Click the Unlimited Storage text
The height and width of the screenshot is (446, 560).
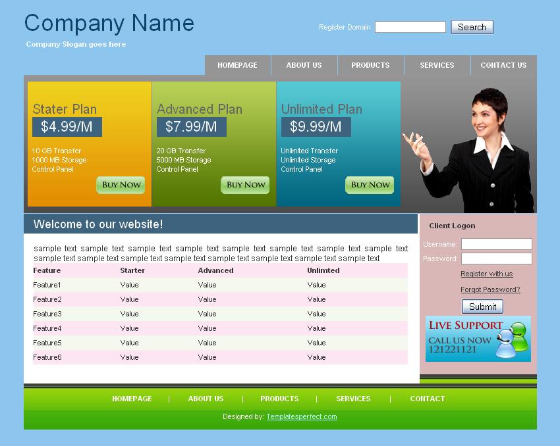(308, 160)
